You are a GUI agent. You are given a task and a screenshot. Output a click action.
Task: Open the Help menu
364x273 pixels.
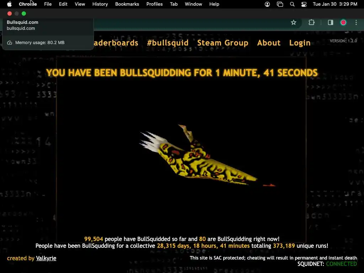pos(214,4)
